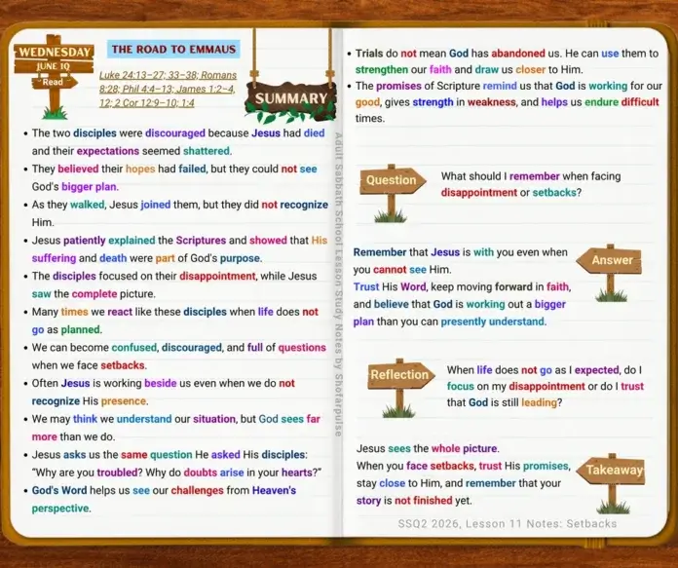Click the line 'When life does not go as I expected'
Screen dimensions: 678x568
pyautogui.click(x=545, y=370)
